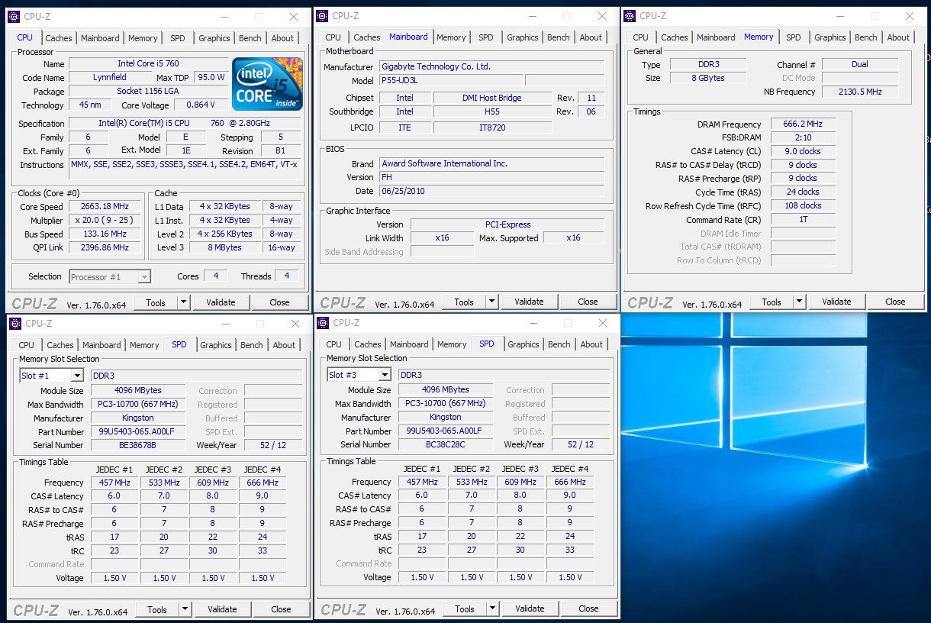Click the Intel Core i5 logo image
This screenshot has width=931, height=623.
(x=267, y=84)
